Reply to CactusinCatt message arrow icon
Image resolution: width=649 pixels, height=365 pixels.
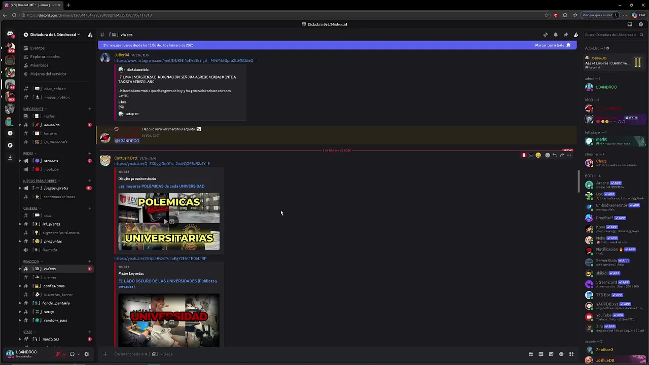tap(554, 155)
